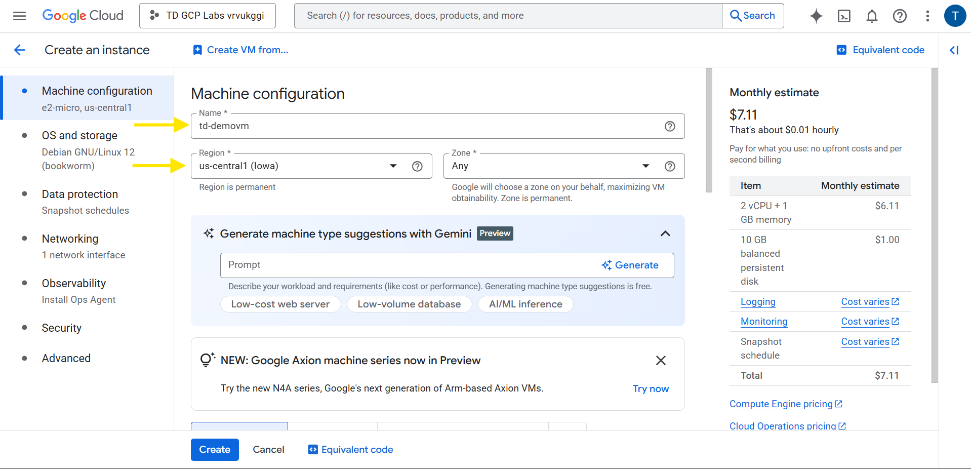Open Gemini AI assistant sparkle icon

[x=816, y=16]
